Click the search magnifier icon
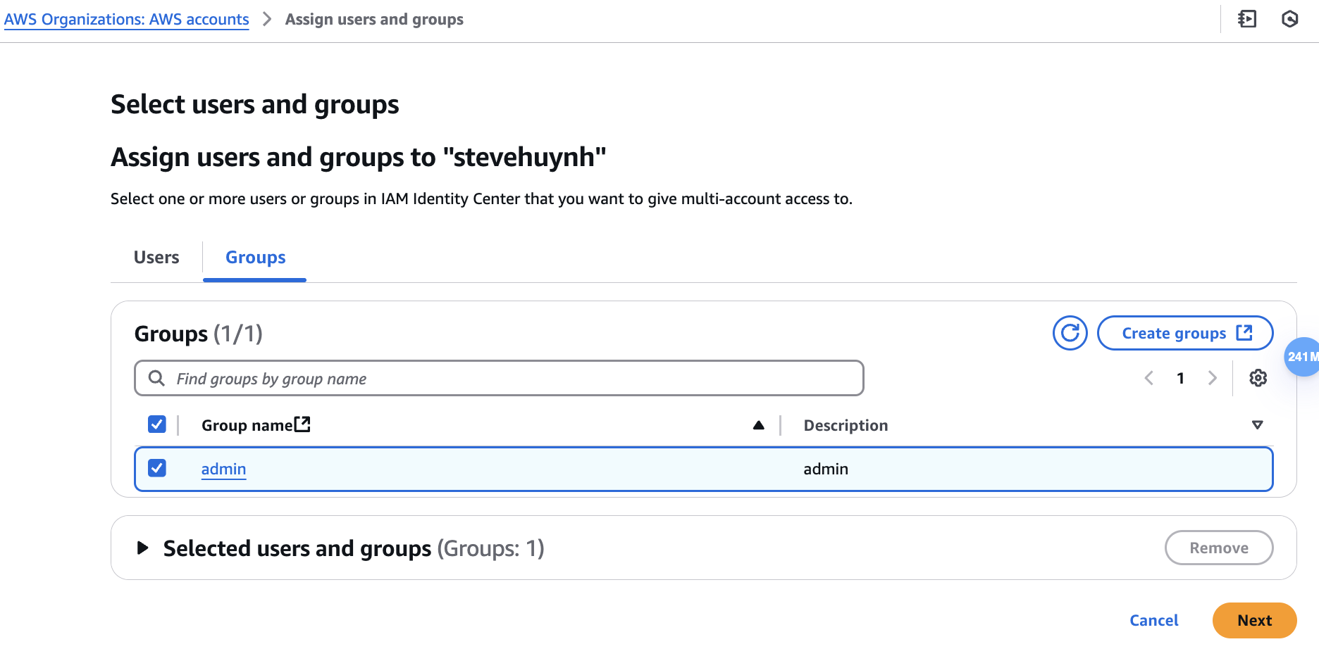 (156, 379)
